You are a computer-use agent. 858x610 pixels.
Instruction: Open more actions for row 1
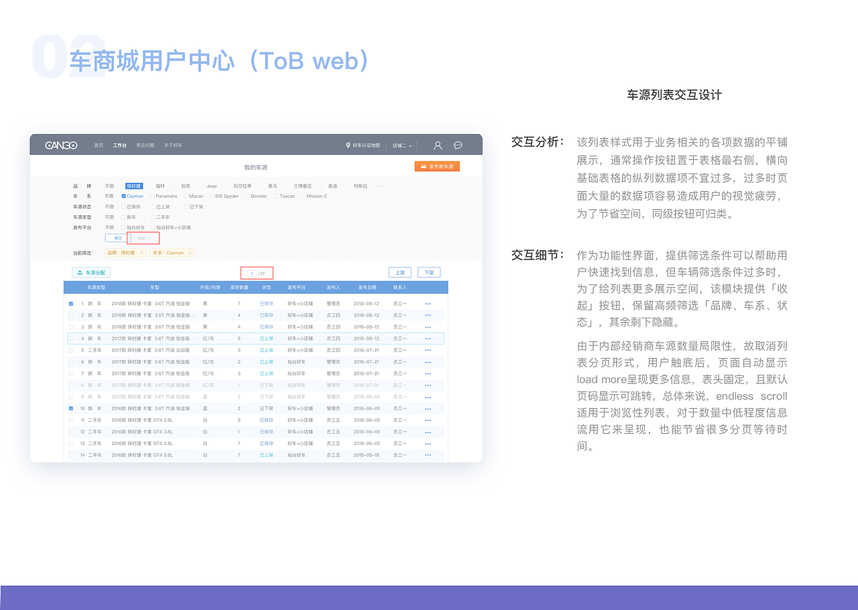[428, 304]
